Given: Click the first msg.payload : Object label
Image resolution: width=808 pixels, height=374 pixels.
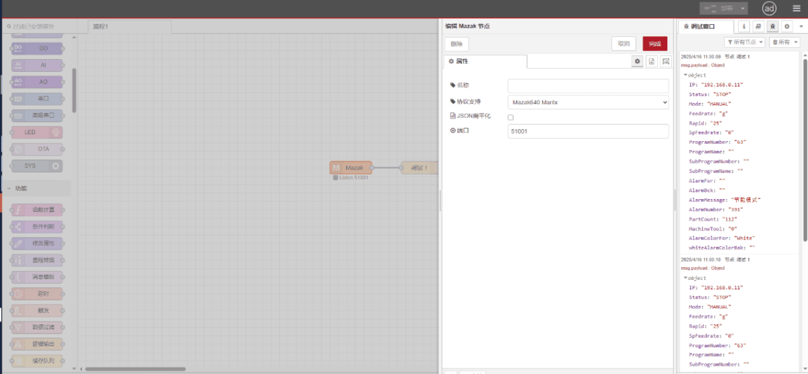Looking at the screenshot, I should (x=703, y=65).
